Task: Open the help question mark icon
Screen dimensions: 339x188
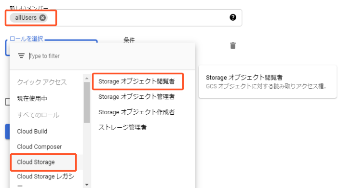Action: coord(233,17)
